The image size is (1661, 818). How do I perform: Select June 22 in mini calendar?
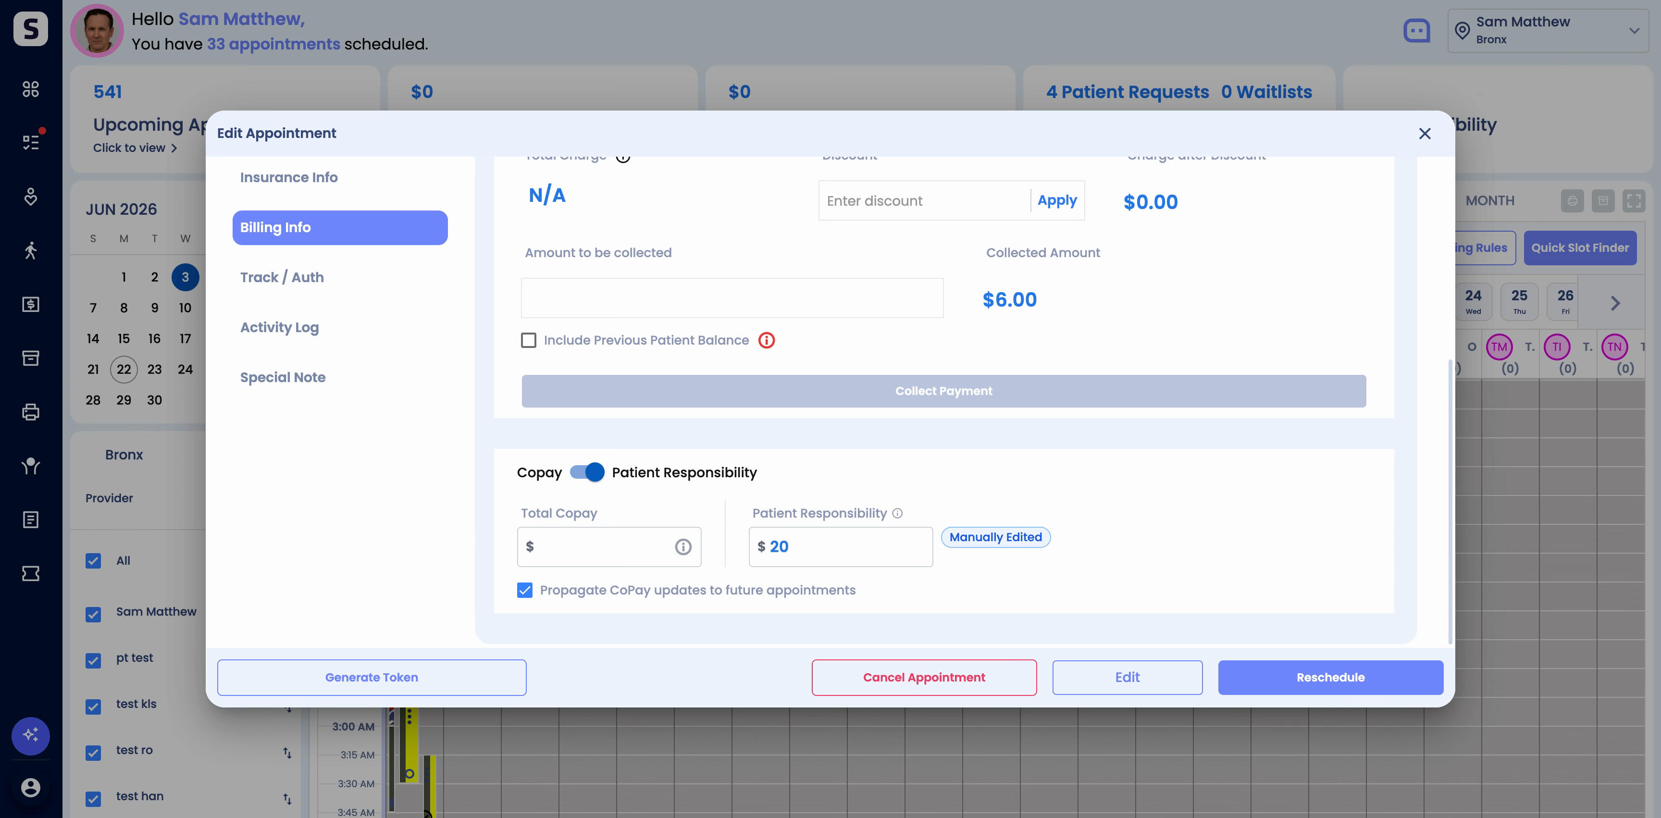[124, 370]
